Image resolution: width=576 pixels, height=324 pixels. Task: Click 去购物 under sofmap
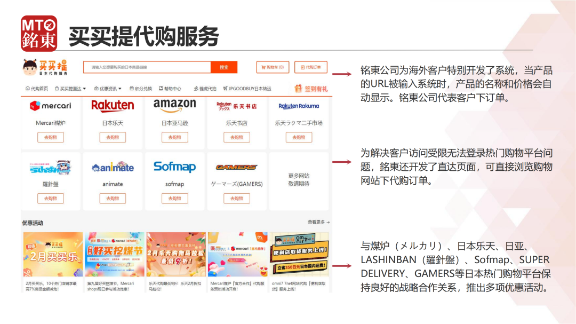click(174, 198)
